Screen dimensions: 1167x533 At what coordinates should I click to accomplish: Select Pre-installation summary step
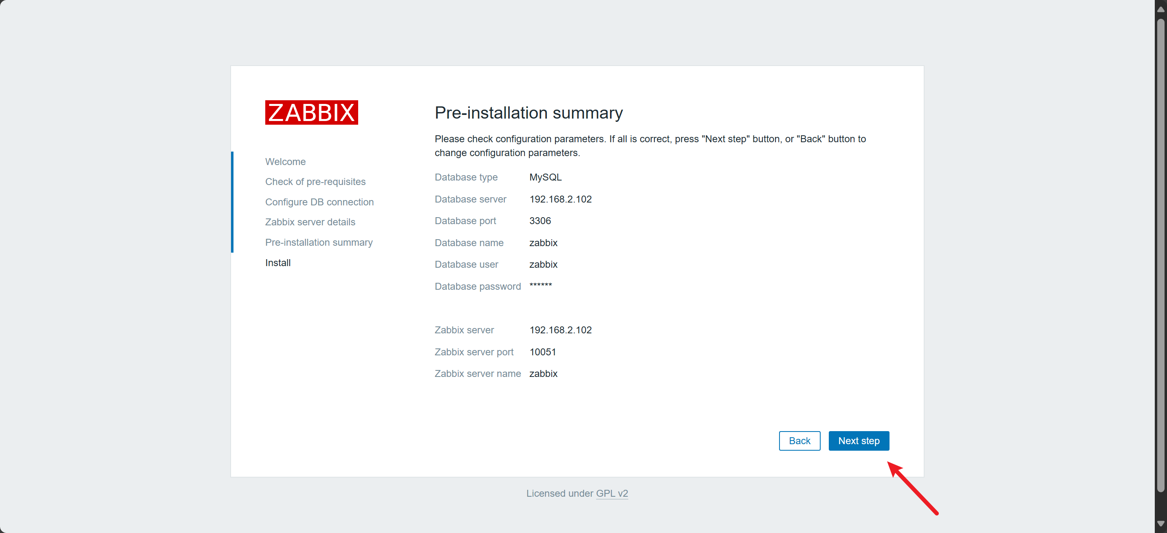click(x=319, y=242)
